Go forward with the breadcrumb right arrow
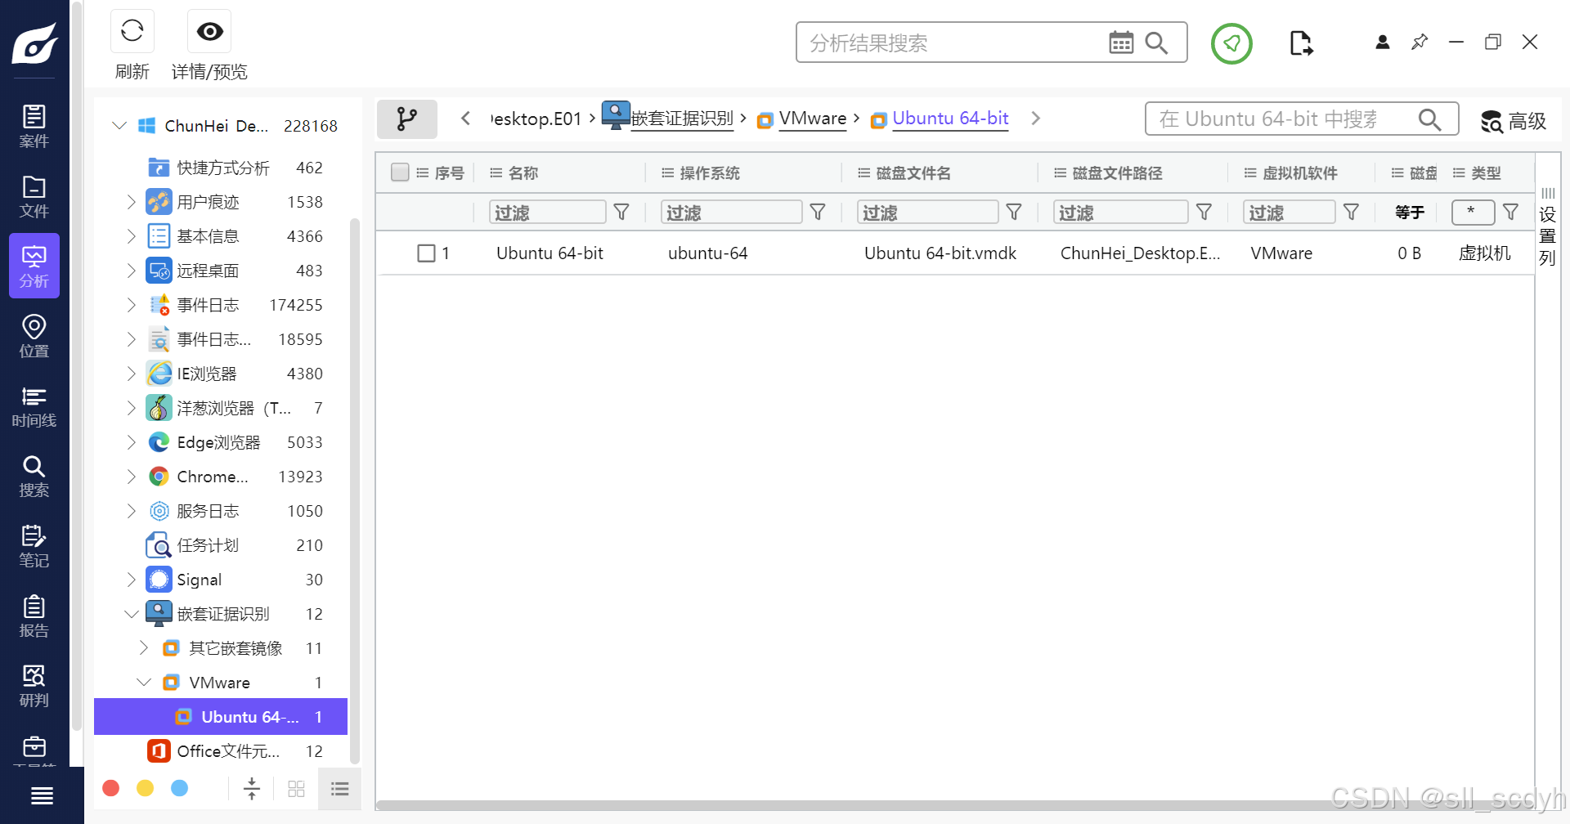This screenshot has height=824, width=1570. (1036, 119)
